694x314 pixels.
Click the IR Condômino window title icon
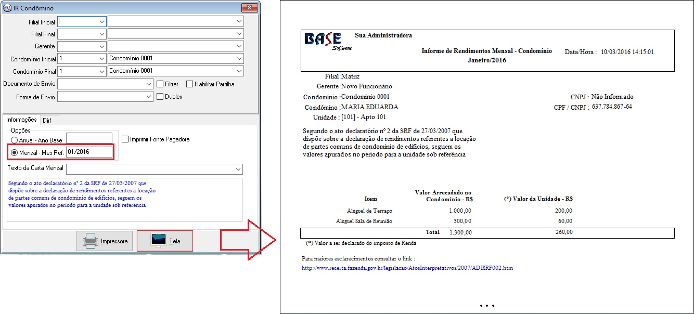pyautogui.click(x=7, y=8)
